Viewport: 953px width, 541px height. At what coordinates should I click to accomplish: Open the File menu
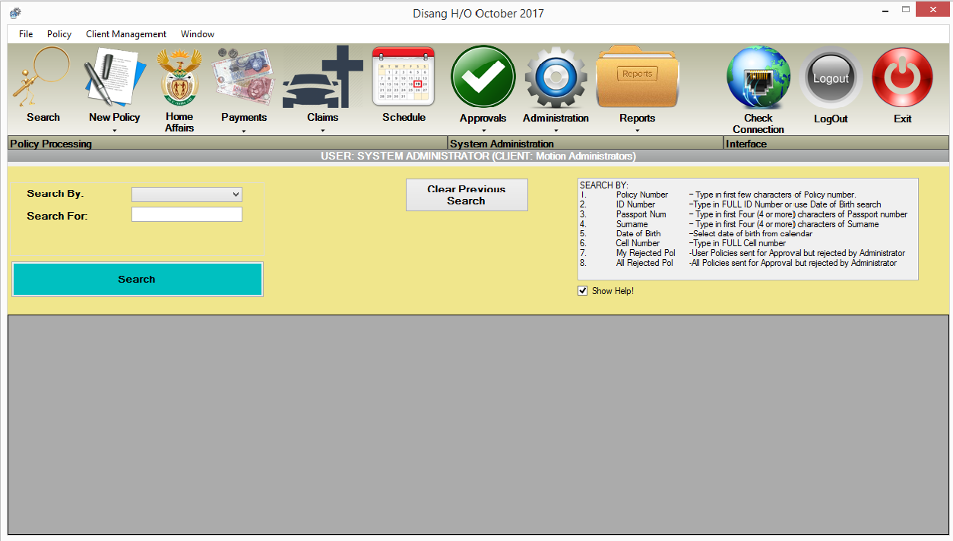25,33
